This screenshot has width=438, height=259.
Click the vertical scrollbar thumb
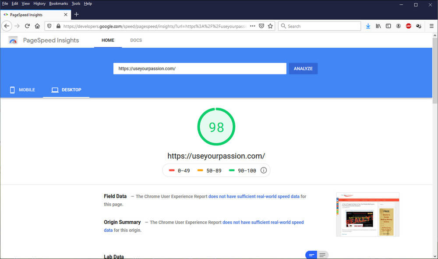point(434,71)
